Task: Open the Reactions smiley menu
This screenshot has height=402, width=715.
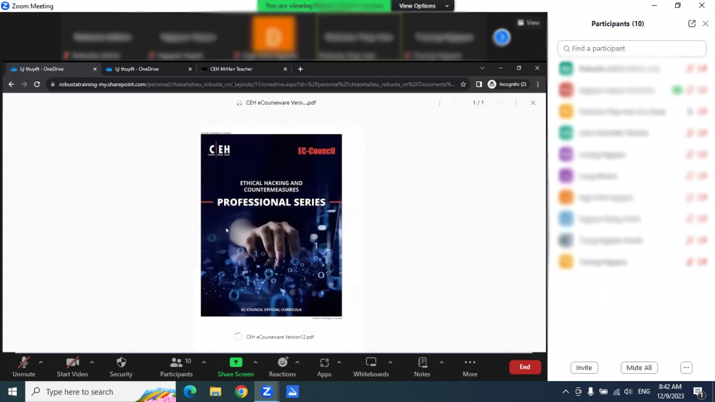Action: point(282,367)
